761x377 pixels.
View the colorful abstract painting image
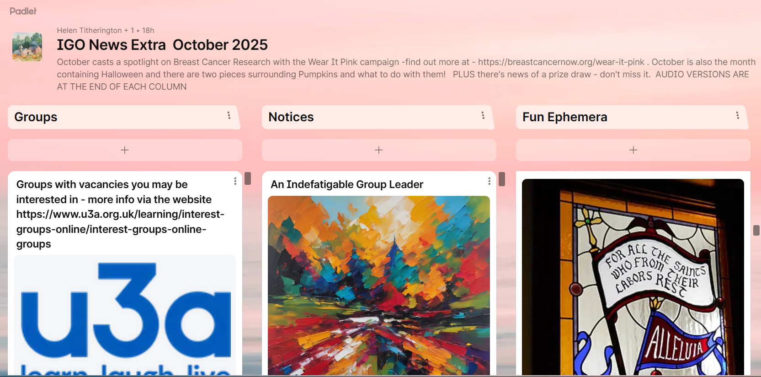point(379,286)
